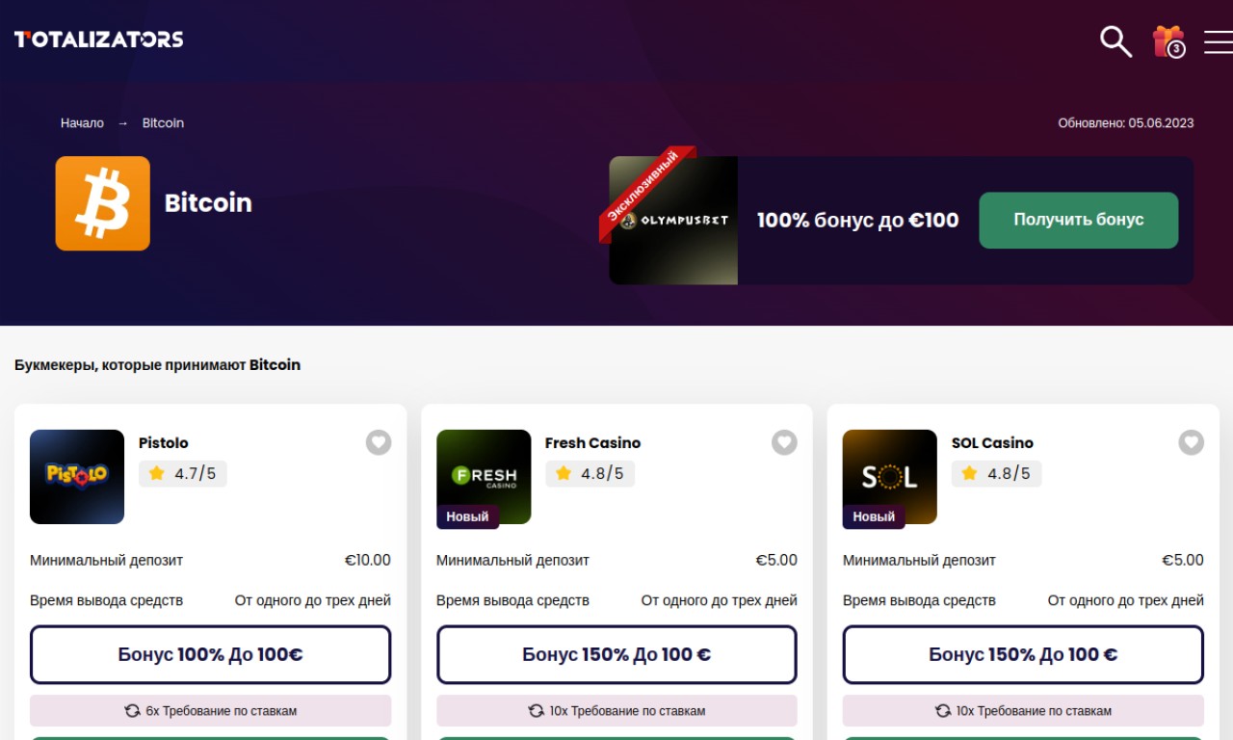The height and width of the screenshot is (740, 1233).
Task: Favorite Pistolo with the heart icon
Action: (379, 442)
